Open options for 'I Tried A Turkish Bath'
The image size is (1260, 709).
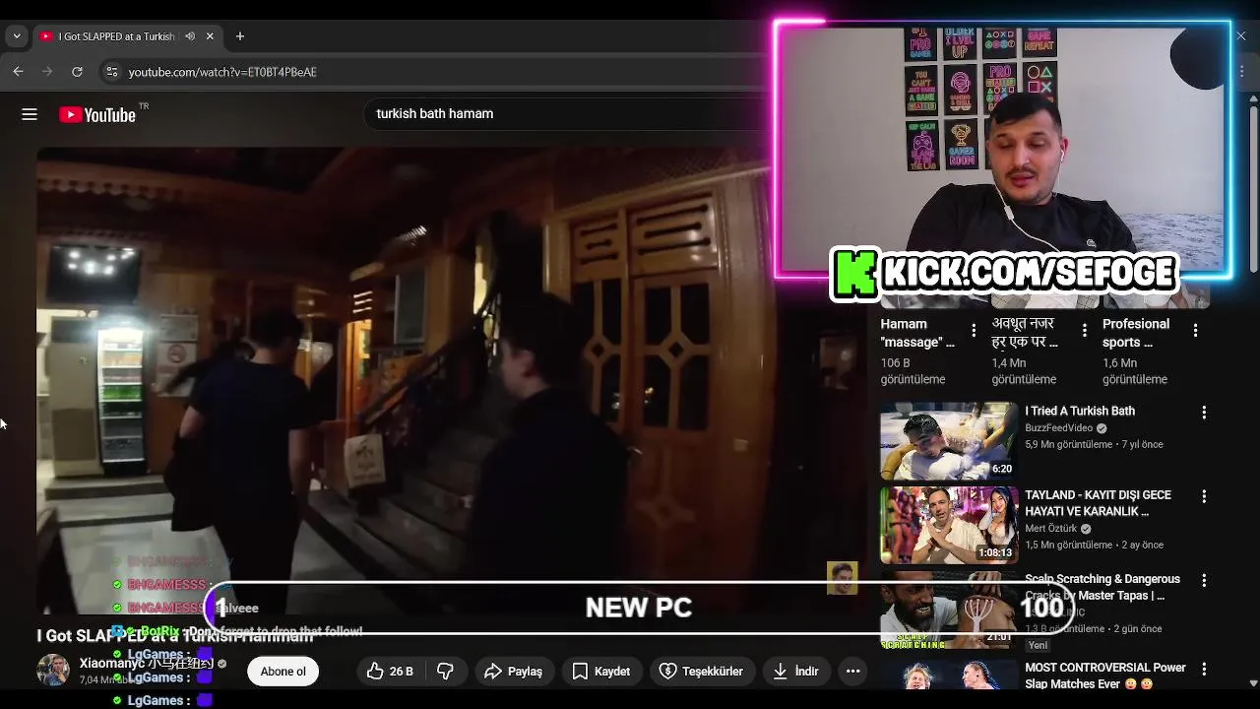coord(1204,413)
